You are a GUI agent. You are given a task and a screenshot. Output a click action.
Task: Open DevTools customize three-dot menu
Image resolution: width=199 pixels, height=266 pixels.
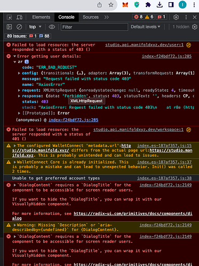point(186,17)
